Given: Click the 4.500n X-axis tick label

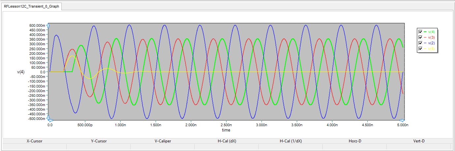Looking at the screenshot, I should click(x=367, y=125).
